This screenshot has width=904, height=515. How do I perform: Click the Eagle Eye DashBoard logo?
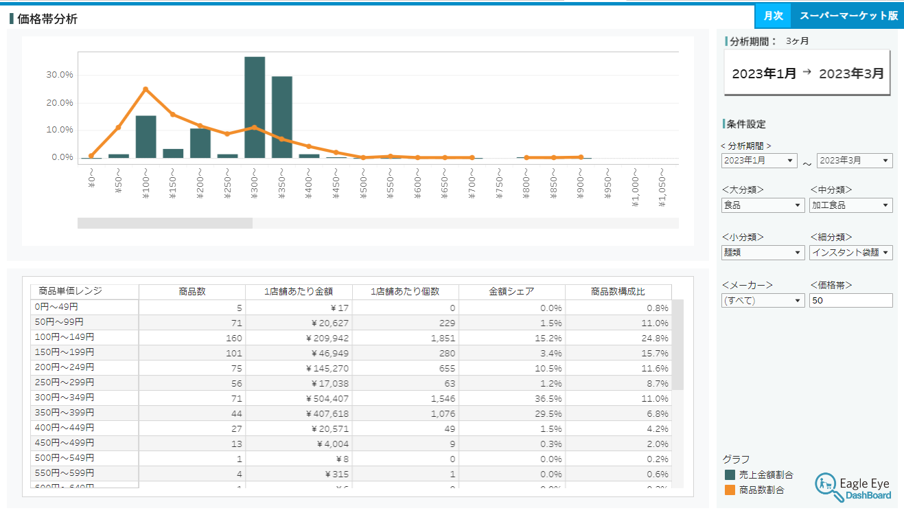click(853, 485)
